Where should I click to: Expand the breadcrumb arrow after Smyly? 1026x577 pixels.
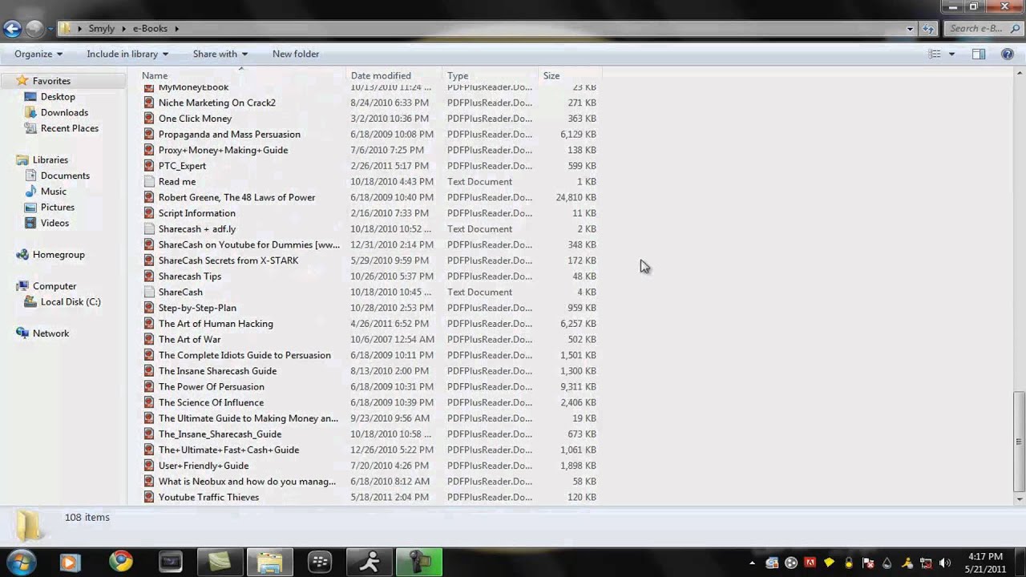coord(123,29)
